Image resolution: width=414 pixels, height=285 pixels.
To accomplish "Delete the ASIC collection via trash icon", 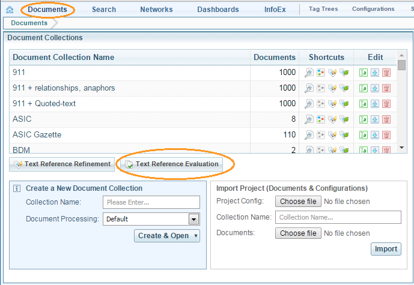I will (386, 119).
